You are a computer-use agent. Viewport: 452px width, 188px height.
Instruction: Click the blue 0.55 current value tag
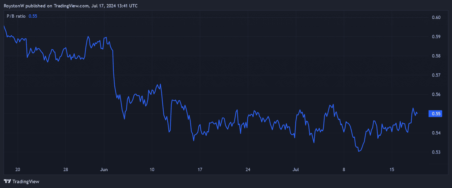tap(436, 114)
